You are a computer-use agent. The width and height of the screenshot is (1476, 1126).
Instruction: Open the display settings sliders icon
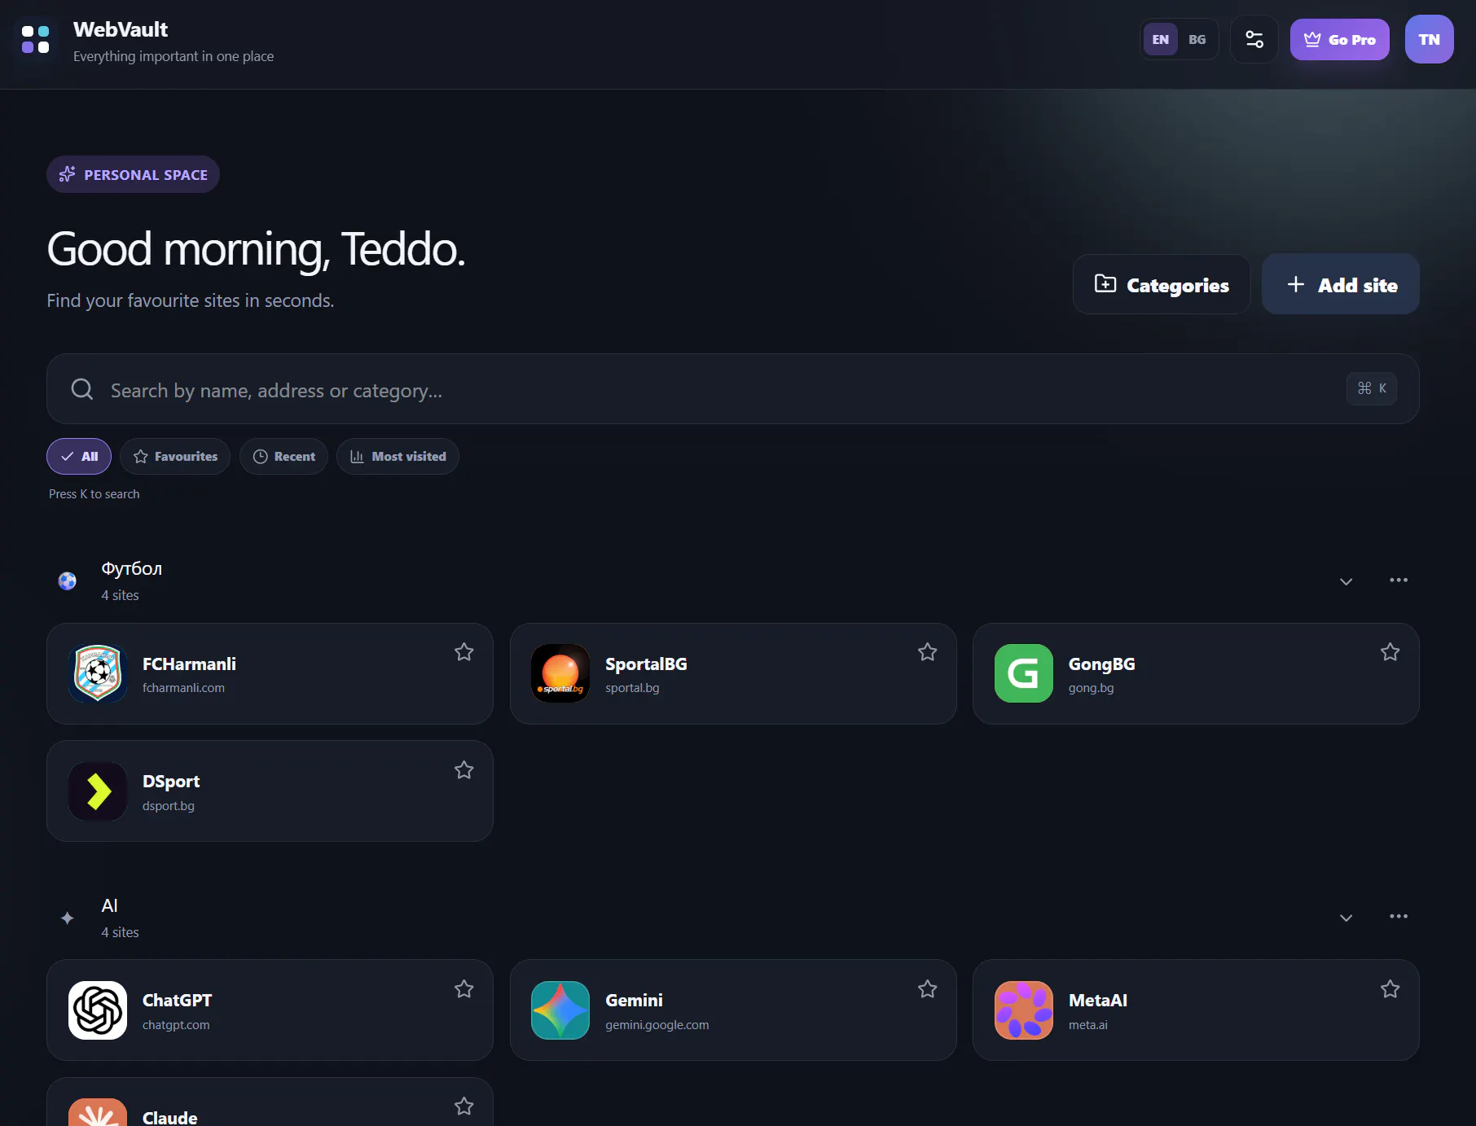pos(1254,39)
